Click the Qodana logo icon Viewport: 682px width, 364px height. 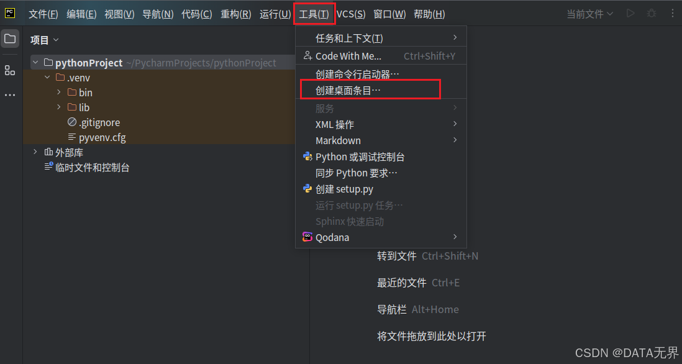307,237
